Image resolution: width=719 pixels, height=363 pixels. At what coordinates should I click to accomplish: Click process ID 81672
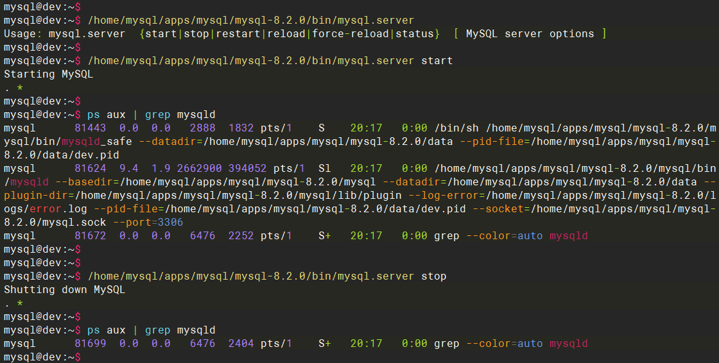click(x=91, y=236)
